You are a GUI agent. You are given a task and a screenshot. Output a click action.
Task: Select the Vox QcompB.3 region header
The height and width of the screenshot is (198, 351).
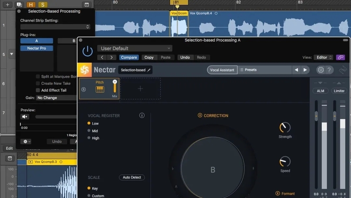[52, 162]
